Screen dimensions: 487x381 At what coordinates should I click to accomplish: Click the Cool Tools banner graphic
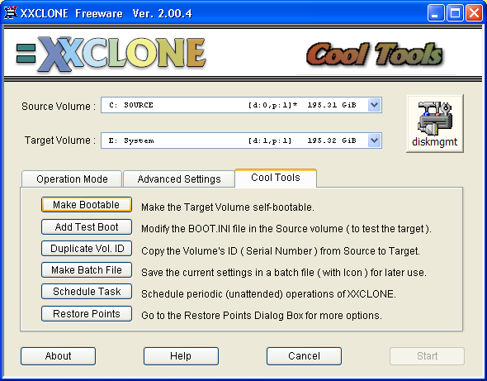[375, 54]
